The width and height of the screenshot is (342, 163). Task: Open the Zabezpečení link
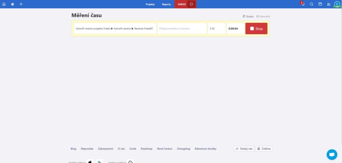(106, 149)
